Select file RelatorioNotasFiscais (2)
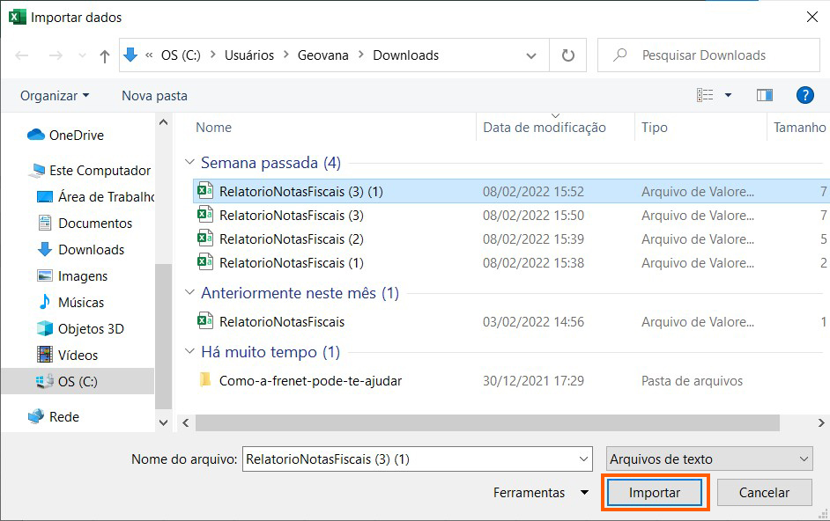The height and width of the screenshot is (521, 830). 291,238
